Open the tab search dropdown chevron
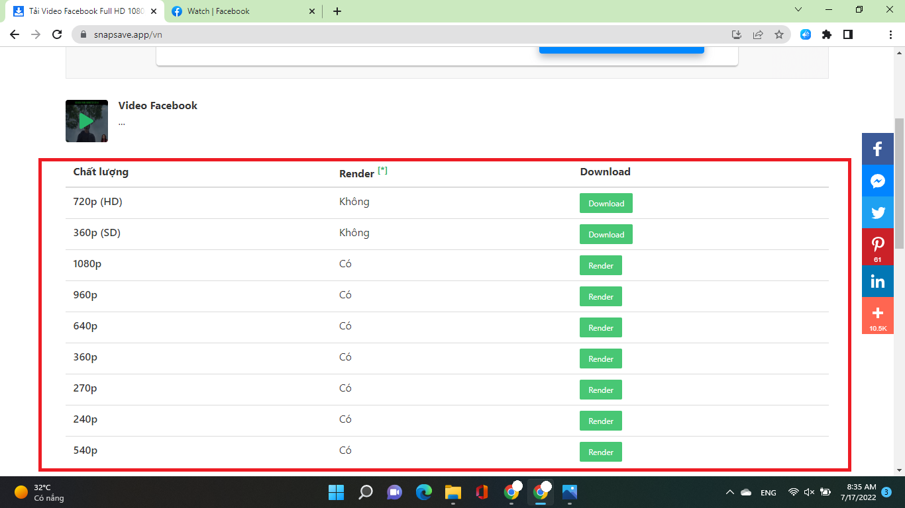This screenshot has height=508, width=905. (x=798, y=10)
